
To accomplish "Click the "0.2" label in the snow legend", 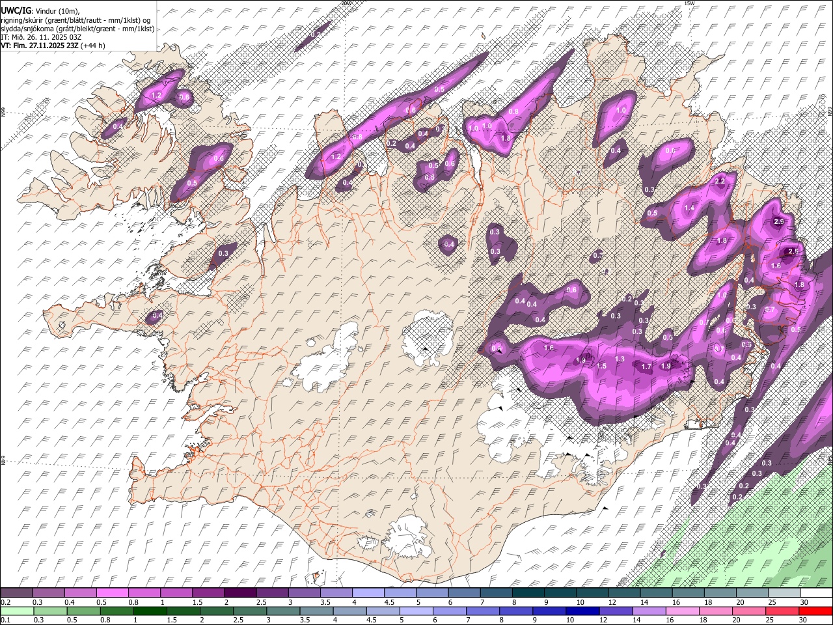I will pyautogui.click(x=5, y=602).
